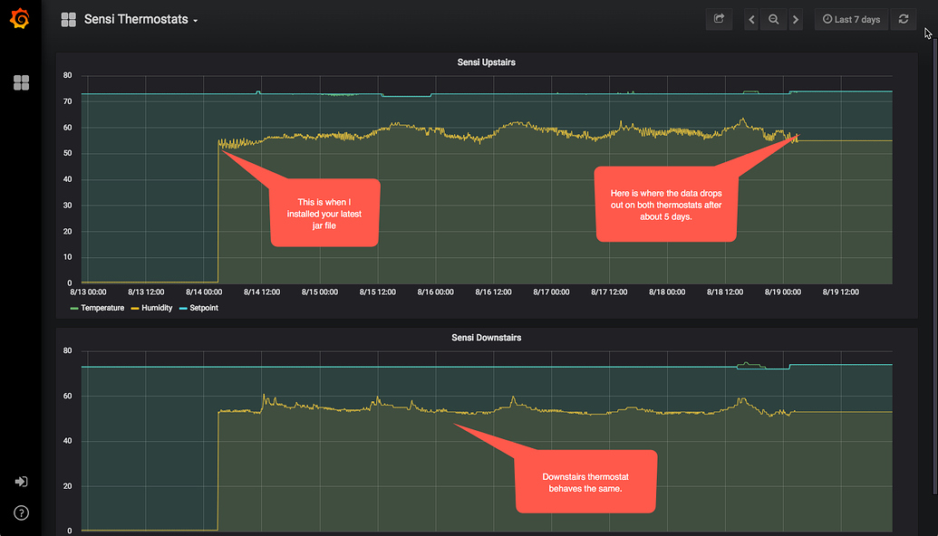Image resolution: width=938 pixels, height=536 pixels.
Task: Refresh the dashboard with the refresh icon
Action: [x=903, y=19]
